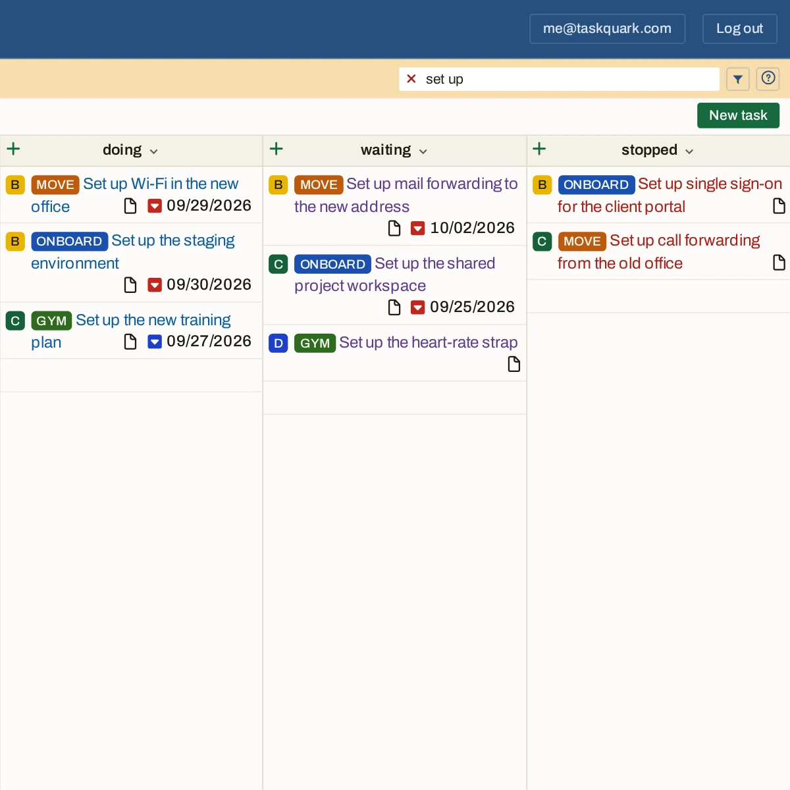Click the red due marker beside 09/30/2026
The image size is (790, 790).
[155, 285]
